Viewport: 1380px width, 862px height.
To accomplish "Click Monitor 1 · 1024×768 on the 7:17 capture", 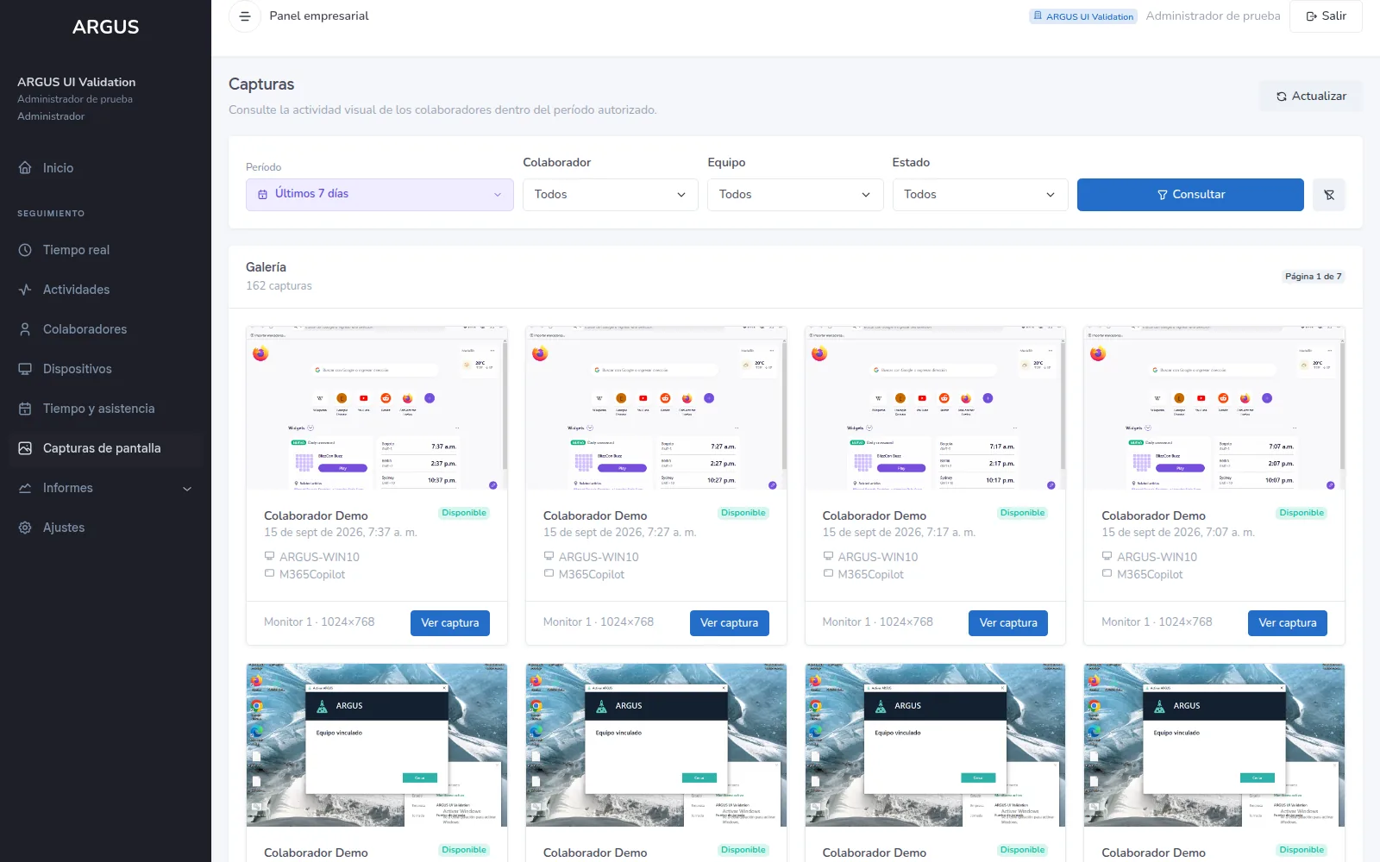I will click(x=877, y=622).
